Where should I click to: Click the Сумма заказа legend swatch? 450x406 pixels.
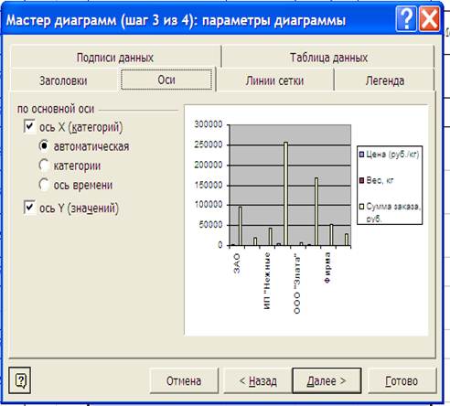coord(362,207)
